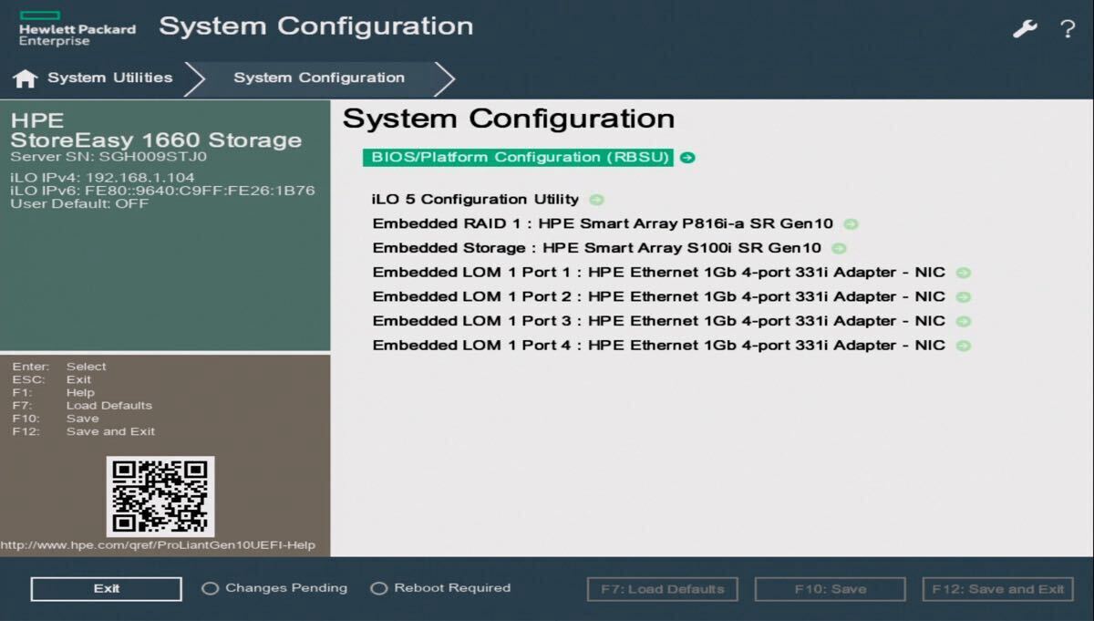Click arrow icon beside iLO 5 Configuration Utility
Viewport: 1094px width, 621px height.
(596, 200)
